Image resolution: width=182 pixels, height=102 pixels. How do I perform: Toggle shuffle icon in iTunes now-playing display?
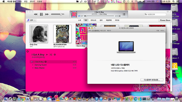coord(119,16)
